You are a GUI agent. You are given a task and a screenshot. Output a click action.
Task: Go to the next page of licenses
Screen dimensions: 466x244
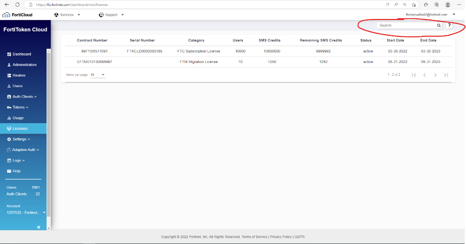point(435,75)
